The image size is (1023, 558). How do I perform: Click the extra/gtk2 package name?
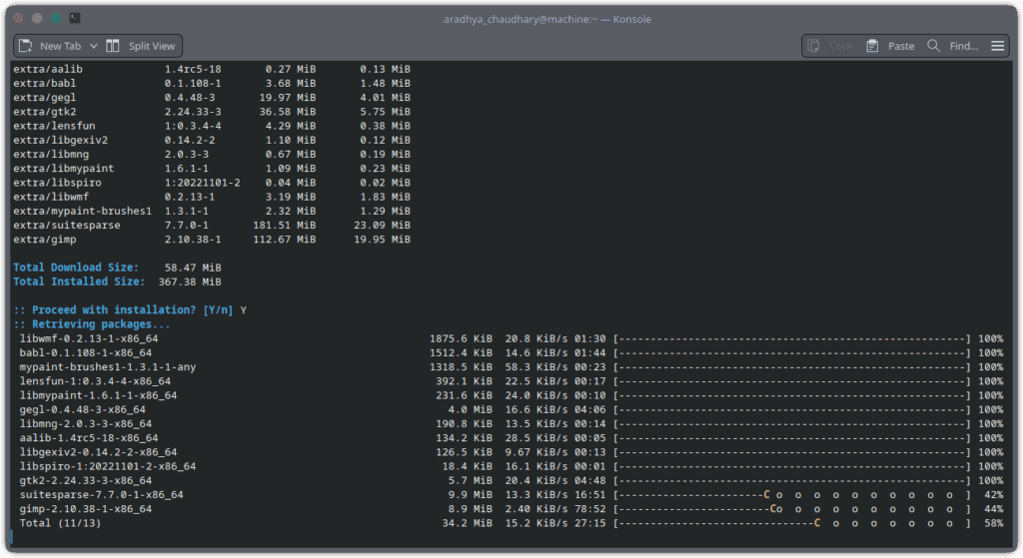click(44, 112)
